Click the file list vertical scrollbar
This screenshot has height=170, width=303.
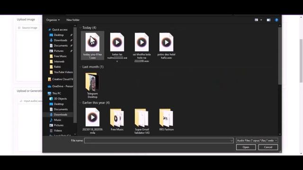coord(280,56)
